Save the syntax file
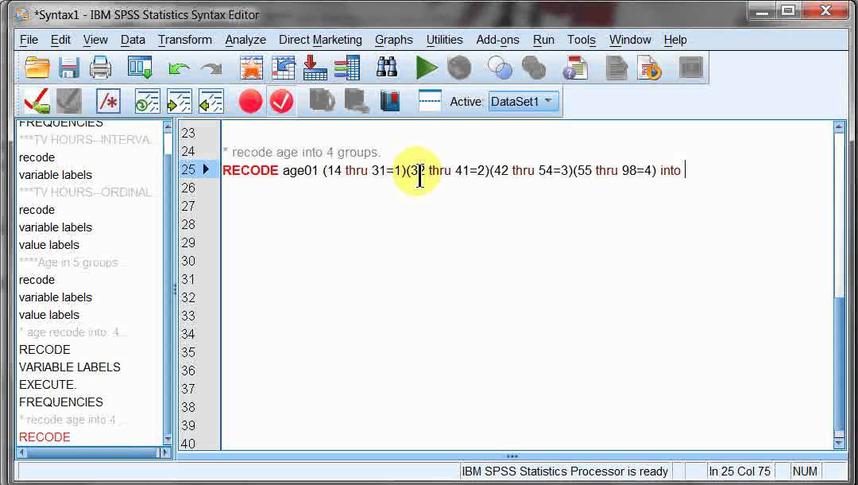 pos(69,68)
